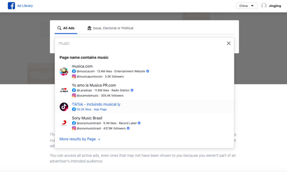Open the Jingjing account name
The height and width of the screenshot is (172, 287).
(x=275, y=6)
